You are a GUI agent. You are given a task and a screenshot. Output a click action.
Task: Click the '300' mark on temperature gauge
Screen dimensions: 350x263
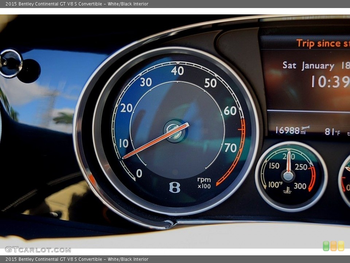click(x=300, y=186)
